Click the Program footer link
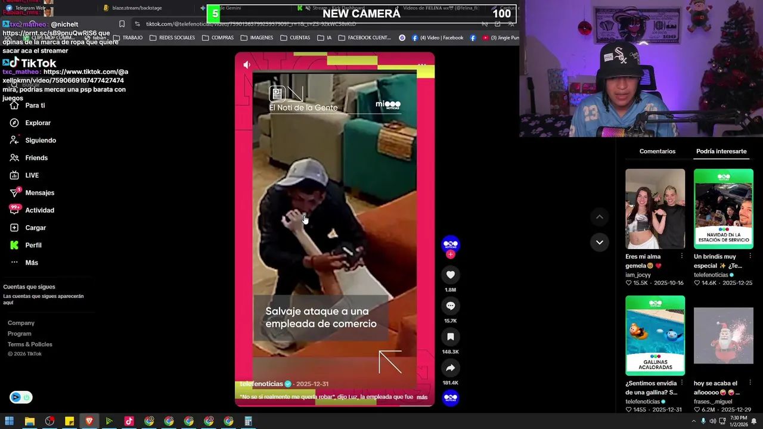763x429 pixels. pyautogui.click(x=19, y=334)
